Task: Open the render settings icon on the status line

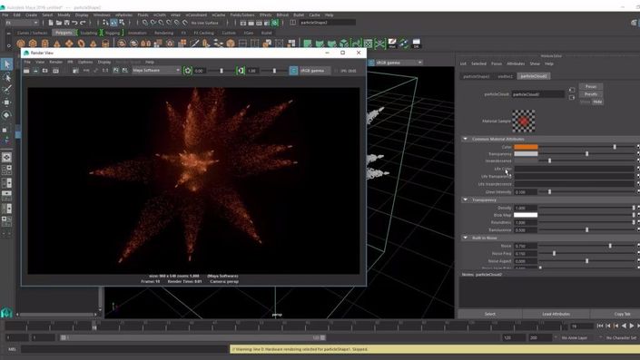Action: click(x=267, y=23)
